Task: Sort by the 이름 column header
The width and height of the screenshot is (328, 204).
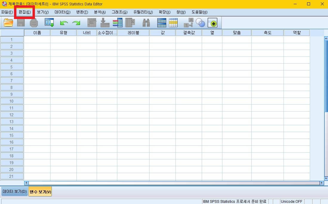Action: [x=37, y=33]
